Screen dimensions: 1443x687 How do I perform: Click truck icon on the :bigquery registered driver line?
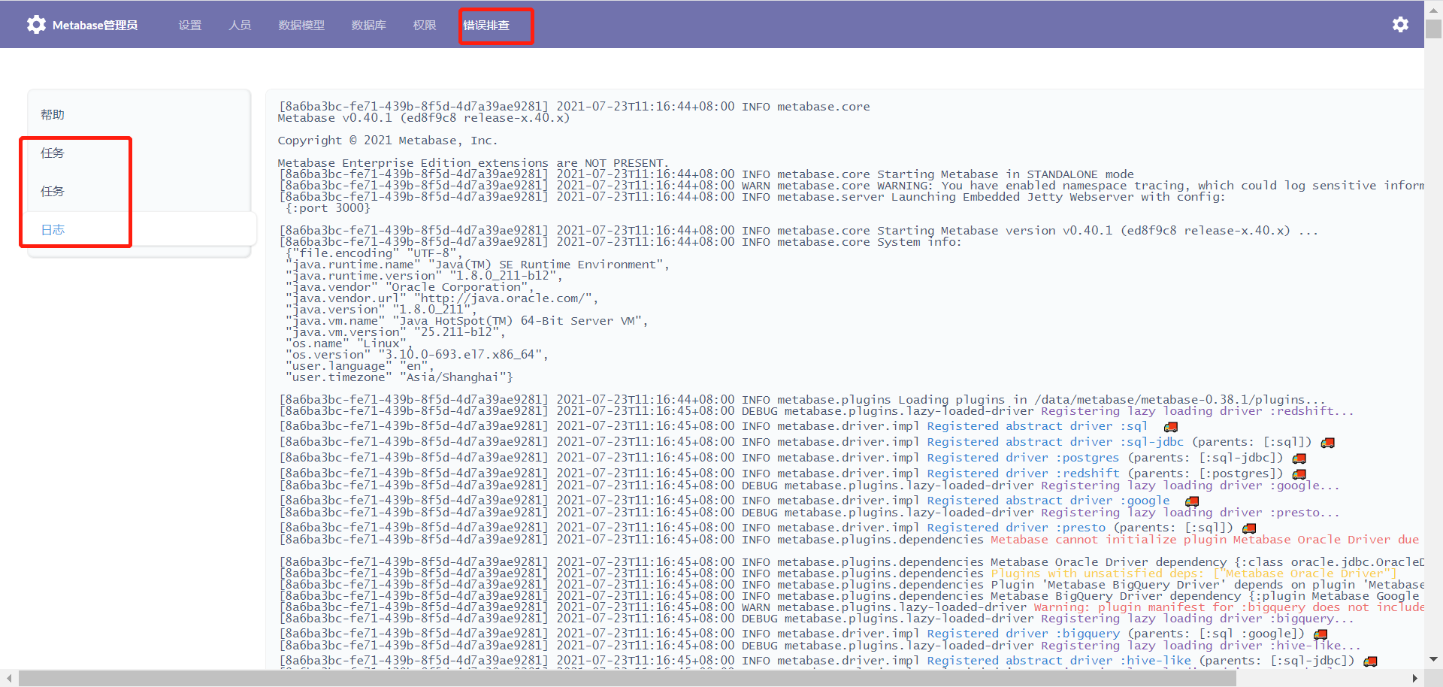[x=1320, y=634]
